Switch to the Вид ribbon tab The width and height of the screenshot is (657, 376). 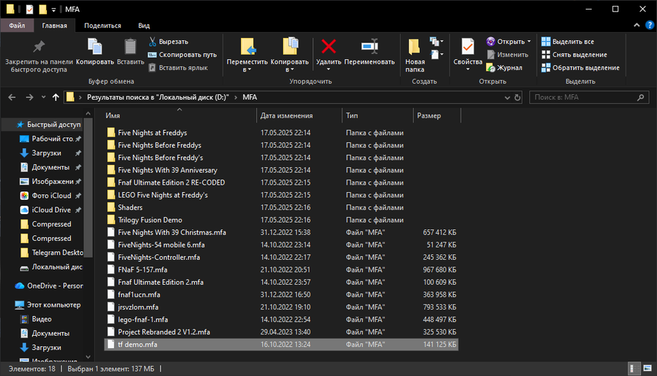coord(144,26)
